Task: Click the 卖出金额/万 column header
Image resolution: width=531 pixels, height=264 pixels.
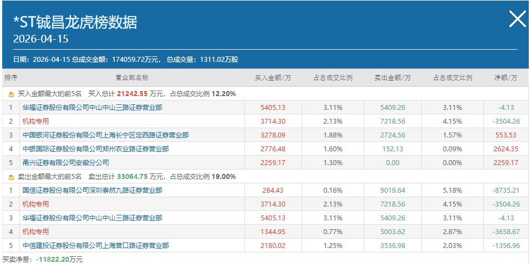Action: pos(392,78)
